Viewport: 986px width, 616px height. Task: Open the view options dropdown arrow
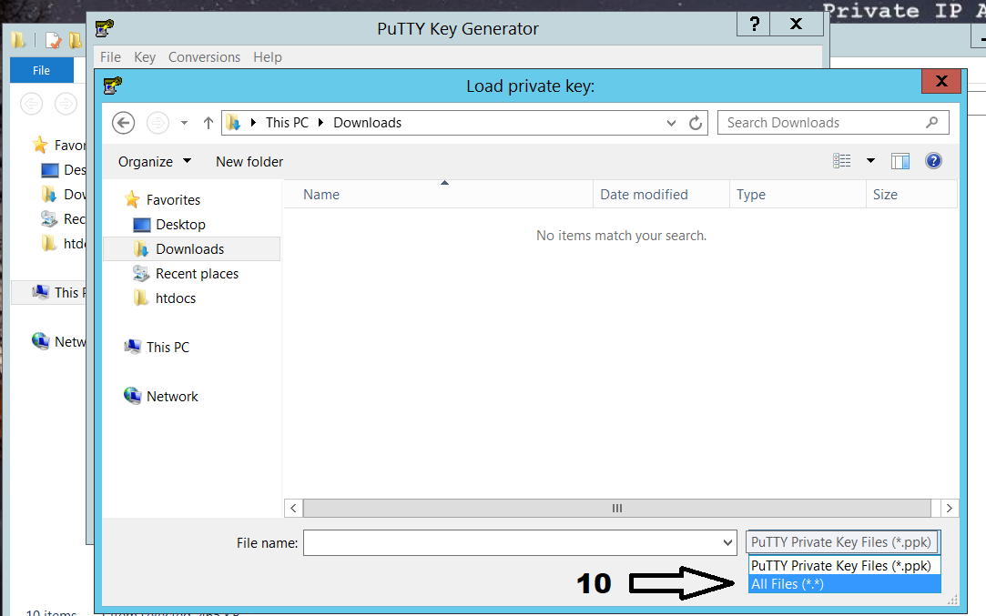click(870, 161)
